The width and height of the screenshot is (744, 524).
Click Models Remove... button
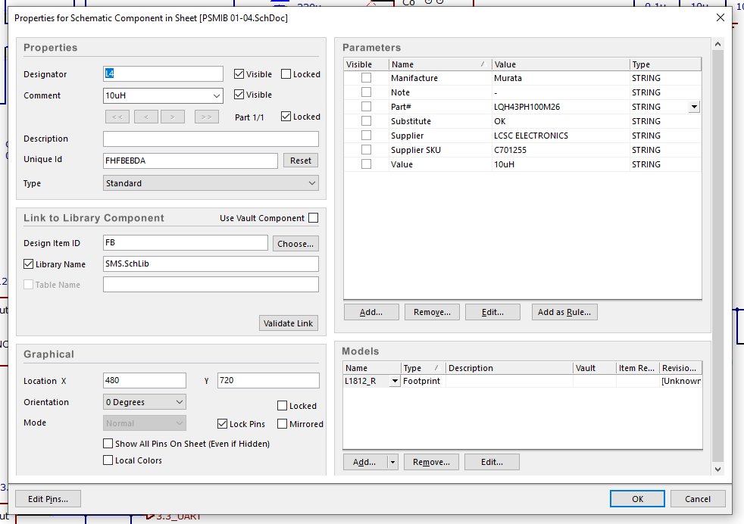click(x=431, y=461)
